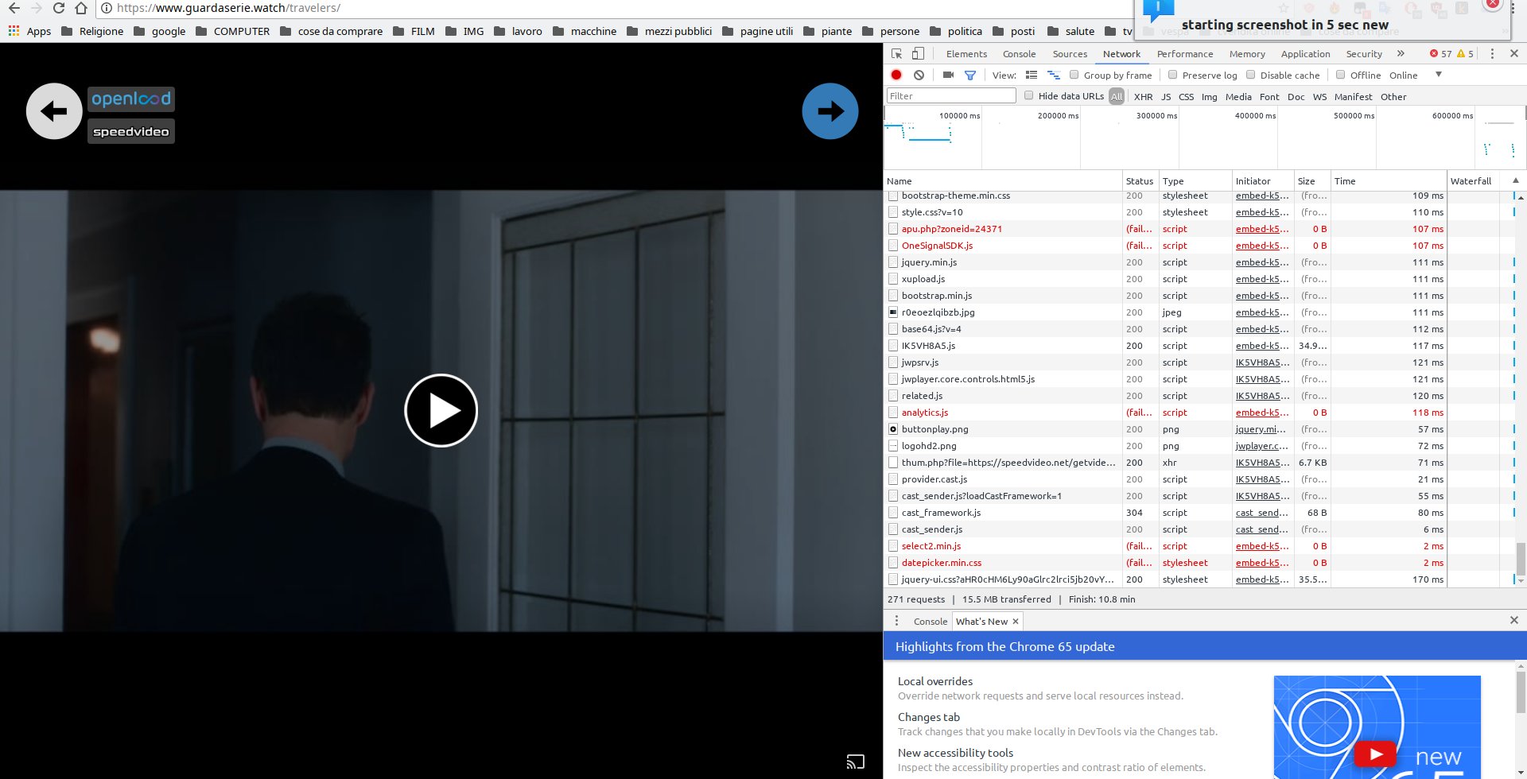Toggle Hide data URLs checkbox
1527x779 pixels.
click(x=1029, y=95)
